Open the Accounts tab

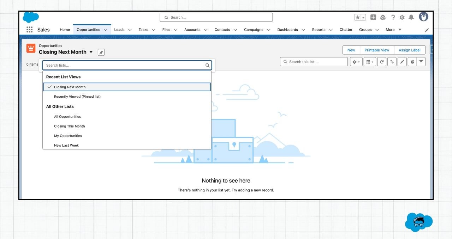(x=192, y=30)
